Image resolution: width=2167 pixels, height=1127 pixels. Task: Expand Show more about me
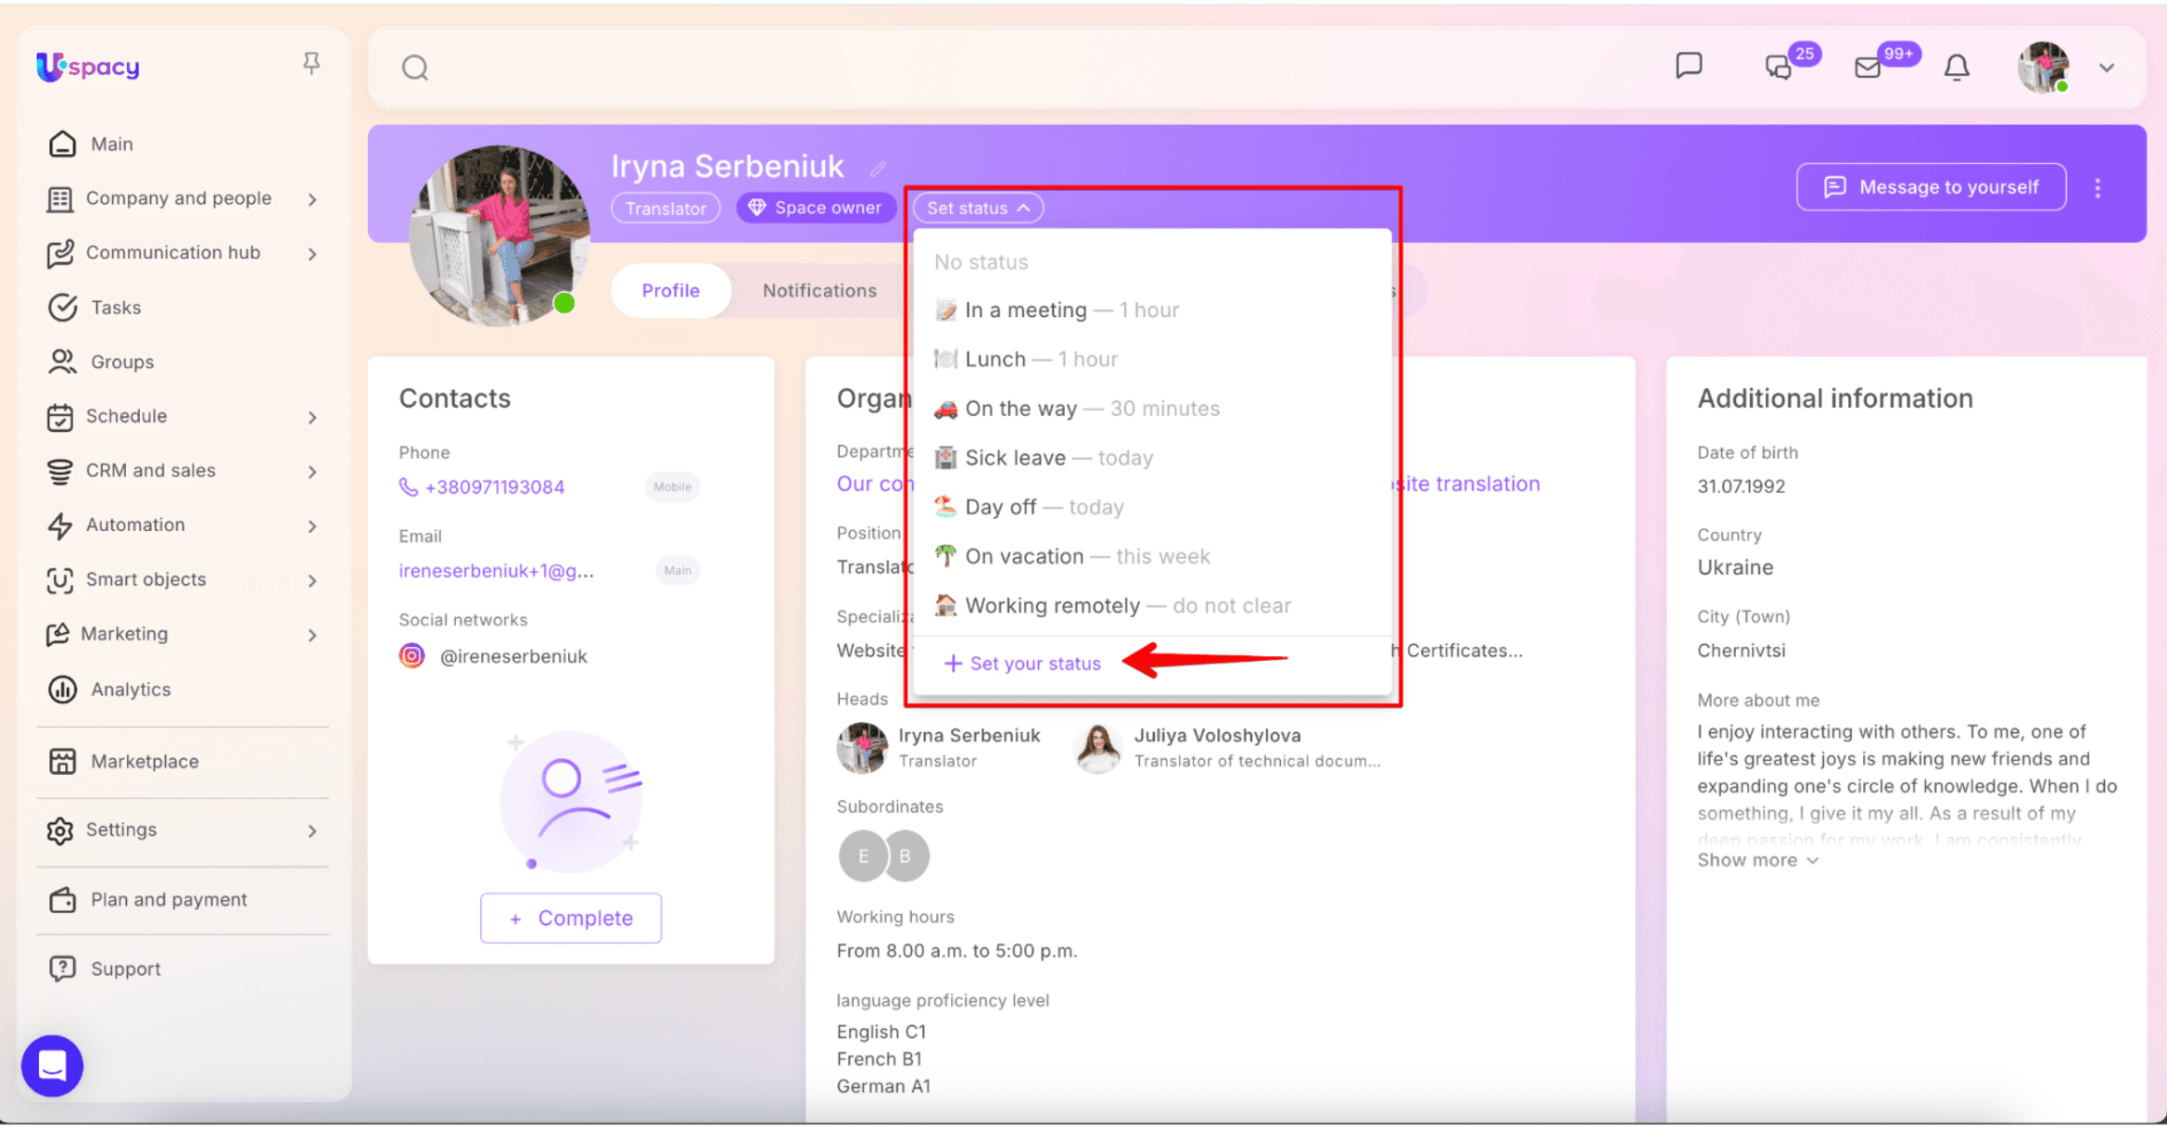(1757, 861)
